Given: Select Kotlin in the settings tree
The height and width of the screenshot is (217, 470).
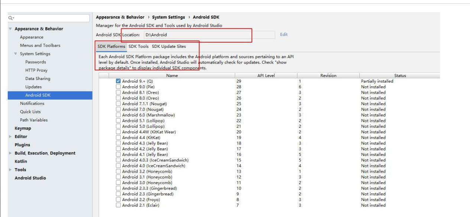Looking at the screenshot, I should 21,161.
